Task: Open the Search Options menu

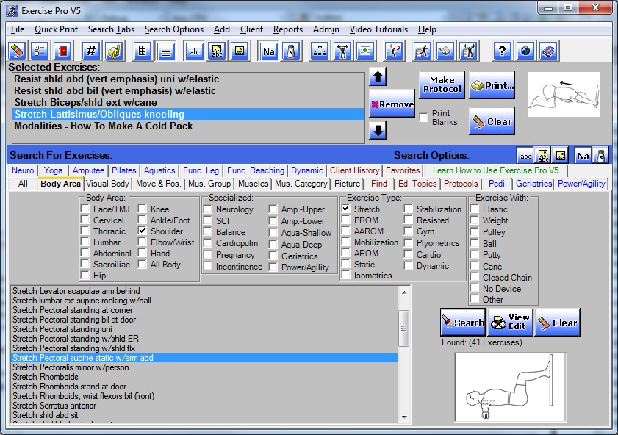Action: click(174, 29)
